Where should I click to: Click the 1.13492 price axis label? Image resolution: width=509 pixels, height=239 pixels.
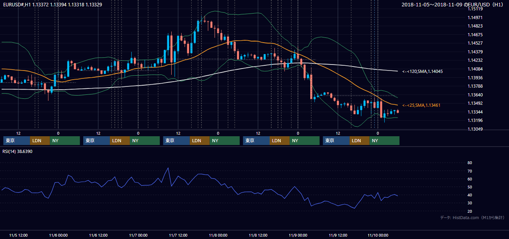click(475, 103)
